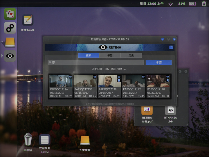Click the search text field containing 爱

pos(96,63)
